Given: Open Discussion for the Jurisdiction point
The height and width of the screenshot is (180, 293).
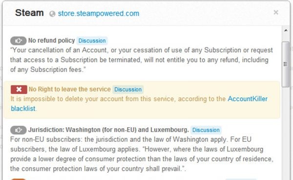Looking at the screenshot, I should pyautogui.click(x=206, y=130).
